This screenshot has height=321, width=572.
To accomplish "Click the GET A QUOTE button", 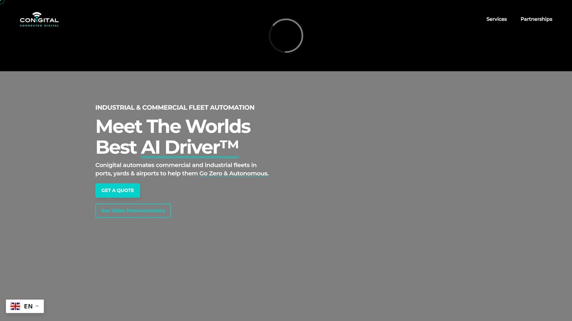I will click(118, 190).
